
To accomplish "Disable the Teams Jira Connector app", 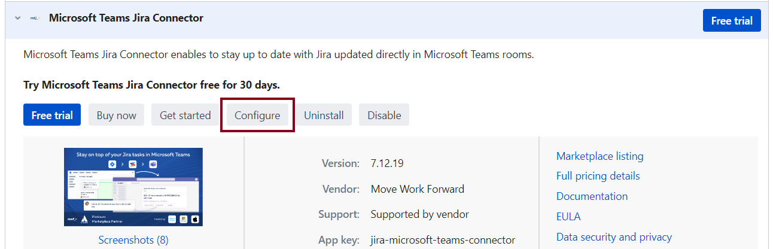I will coord(384,116).
